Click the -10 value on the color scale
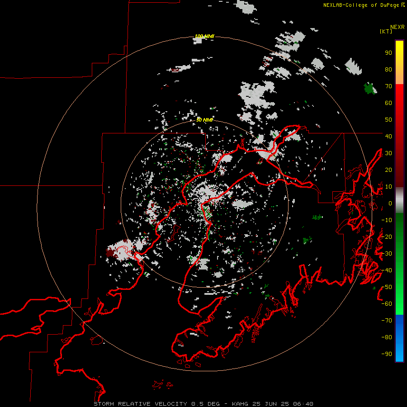407x407 pixels. tap(387, 220)
